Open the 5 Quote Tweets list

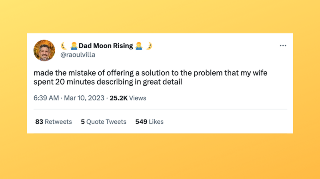(x=104, y=122)
